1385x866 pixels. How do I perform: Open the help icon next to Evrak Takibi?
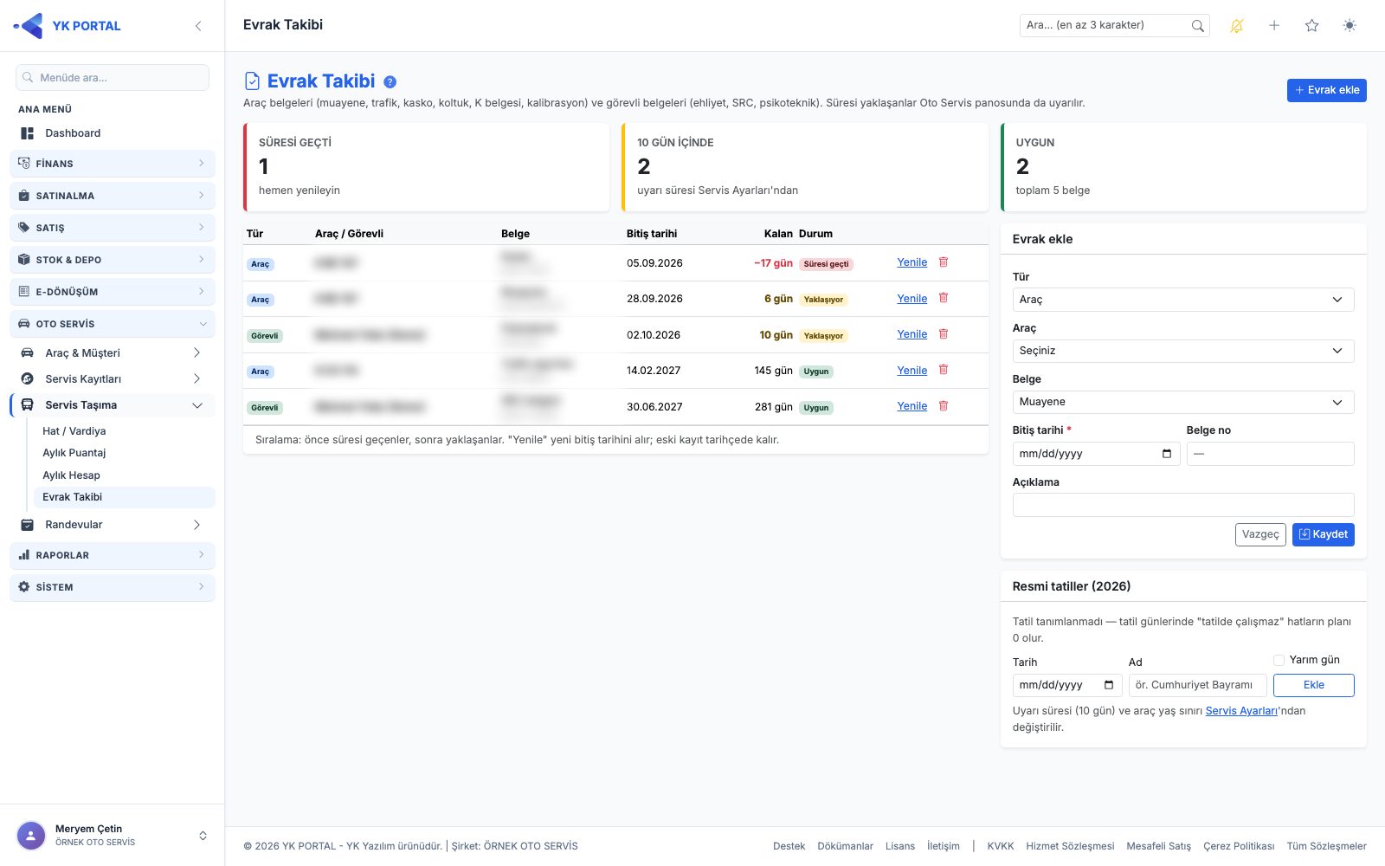tap(390, 81)
